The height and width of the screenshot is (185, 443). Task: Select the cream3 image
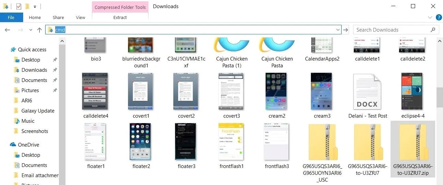[x=322, y=96]
